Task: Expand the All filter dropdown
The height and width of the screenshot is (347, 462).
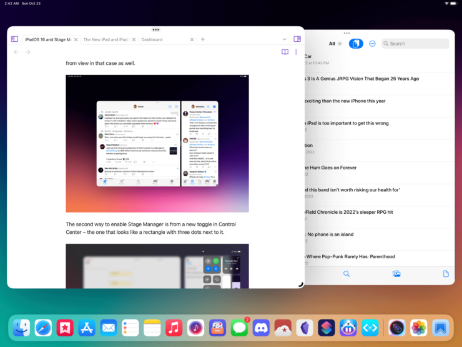Action: click(x=335, y=44)
